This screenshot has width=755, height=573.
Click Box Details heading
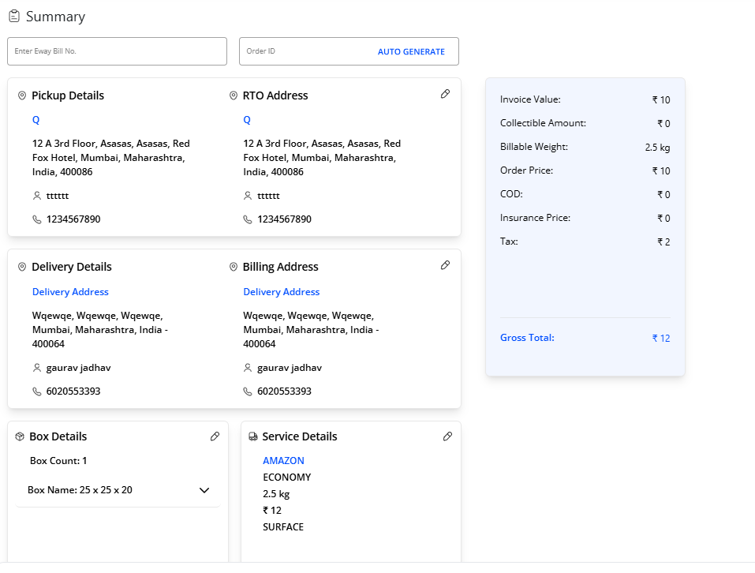coord(58,436)
